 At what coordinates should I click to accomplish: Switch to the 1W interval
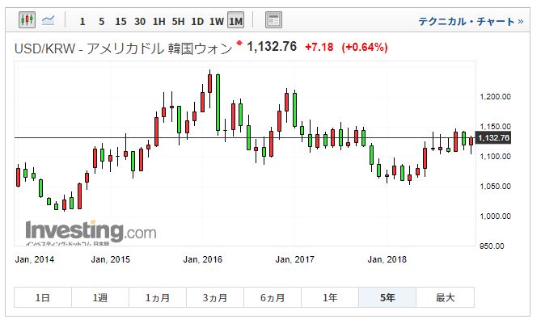217,19
